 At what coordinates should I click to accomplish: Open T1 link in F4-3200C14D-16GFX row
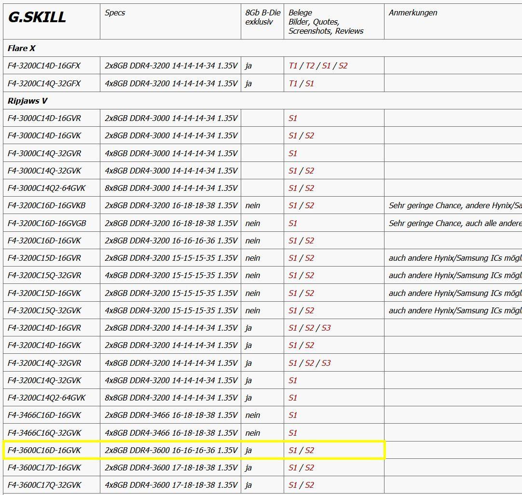pos(293,66)
